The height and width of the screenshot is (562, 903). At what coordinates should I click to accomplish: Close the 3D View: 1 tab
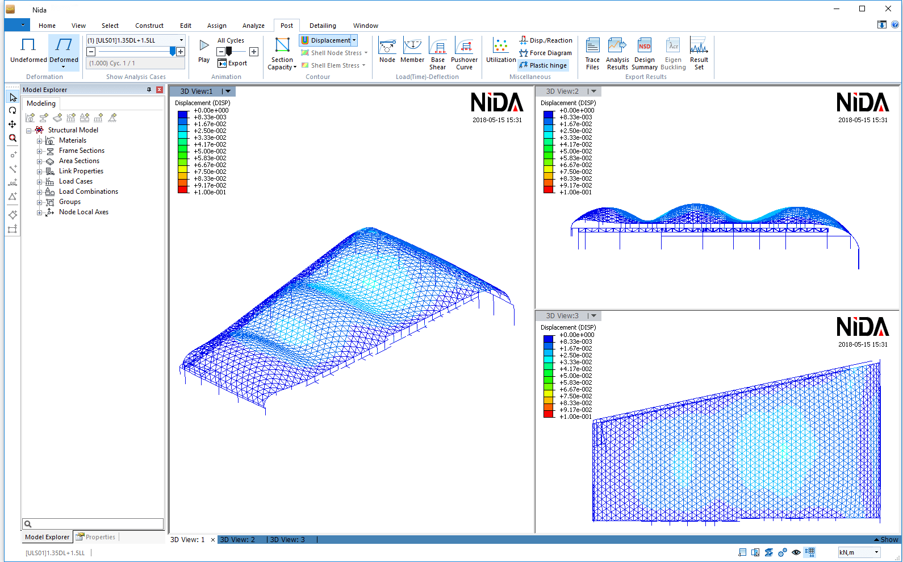[x=213, y=540]
